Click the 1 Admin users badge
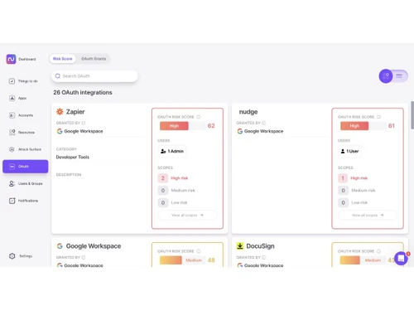414x311 pixels. pyautogui.click(x=172, y=151)
